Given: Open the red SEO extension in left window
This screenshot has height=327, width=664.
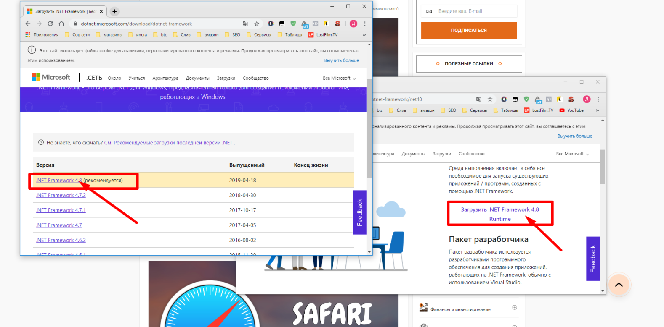Looking at the screenshot, I should (x=337, y=24).
